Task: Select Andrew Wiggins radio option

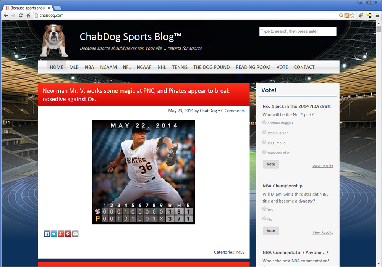Action: (x=264, y=122)
